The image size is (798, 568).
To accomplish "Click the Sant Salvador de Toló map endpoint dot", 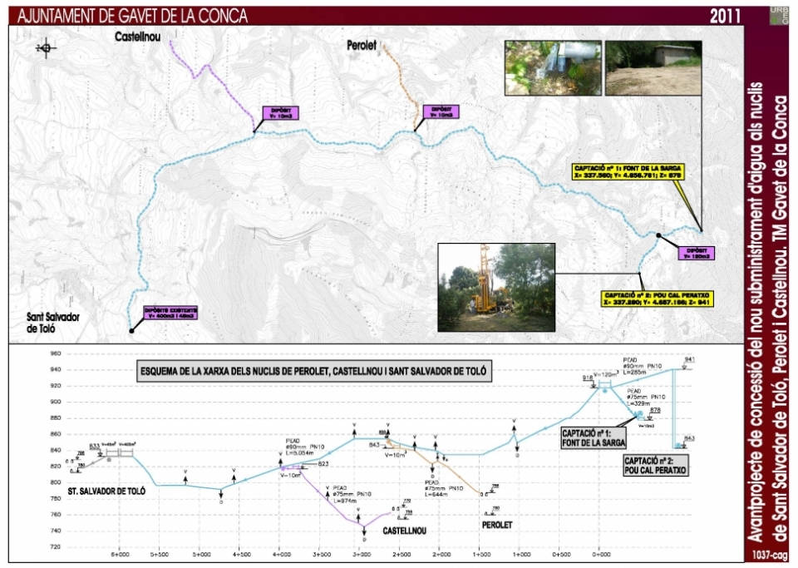I will click(x=131, y=332).
